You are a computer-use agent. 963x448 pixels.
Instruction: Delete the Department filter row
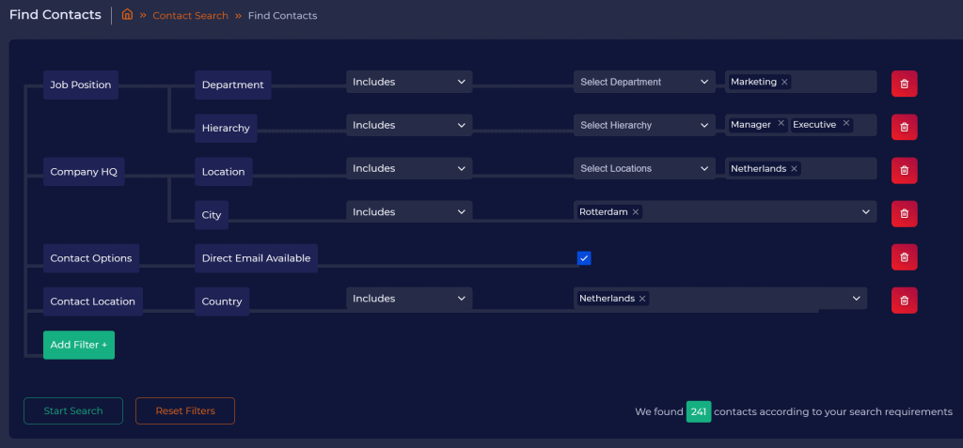[x=904, y=84]
